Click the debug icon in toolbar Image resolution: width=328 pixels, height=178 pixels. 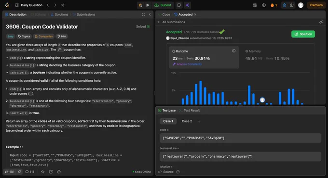(x=140, y=5)
